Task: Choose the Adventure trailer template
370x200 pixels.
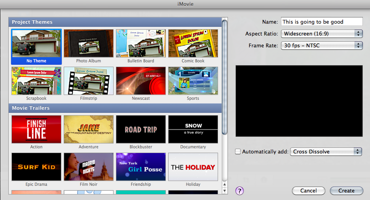Action: 89,129
